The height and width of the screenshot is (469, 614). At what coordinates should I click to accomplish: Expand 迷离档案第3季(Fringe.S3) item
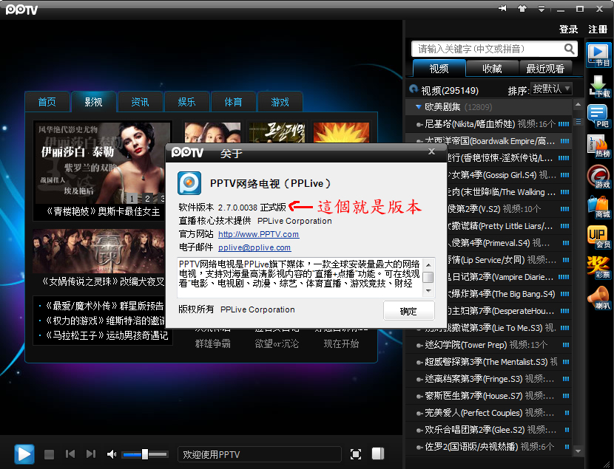489,379
